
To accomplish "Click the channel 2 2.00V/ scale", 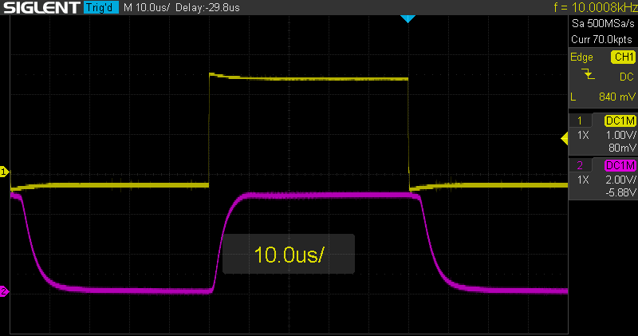I will pyautogui.click(x=621, y=180).
